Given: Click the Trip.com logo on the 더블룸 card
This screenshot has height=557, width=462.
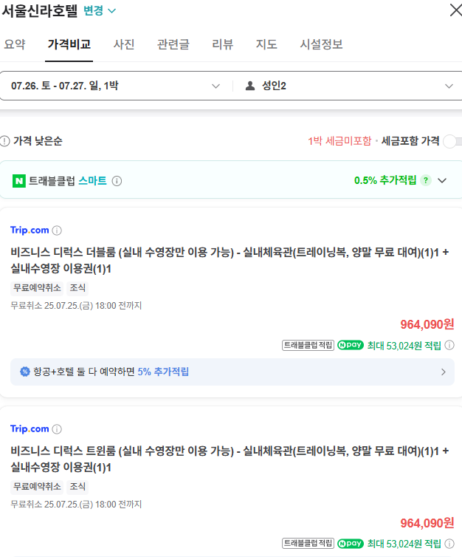Looking at the screenshot, I should coord(30,230).
